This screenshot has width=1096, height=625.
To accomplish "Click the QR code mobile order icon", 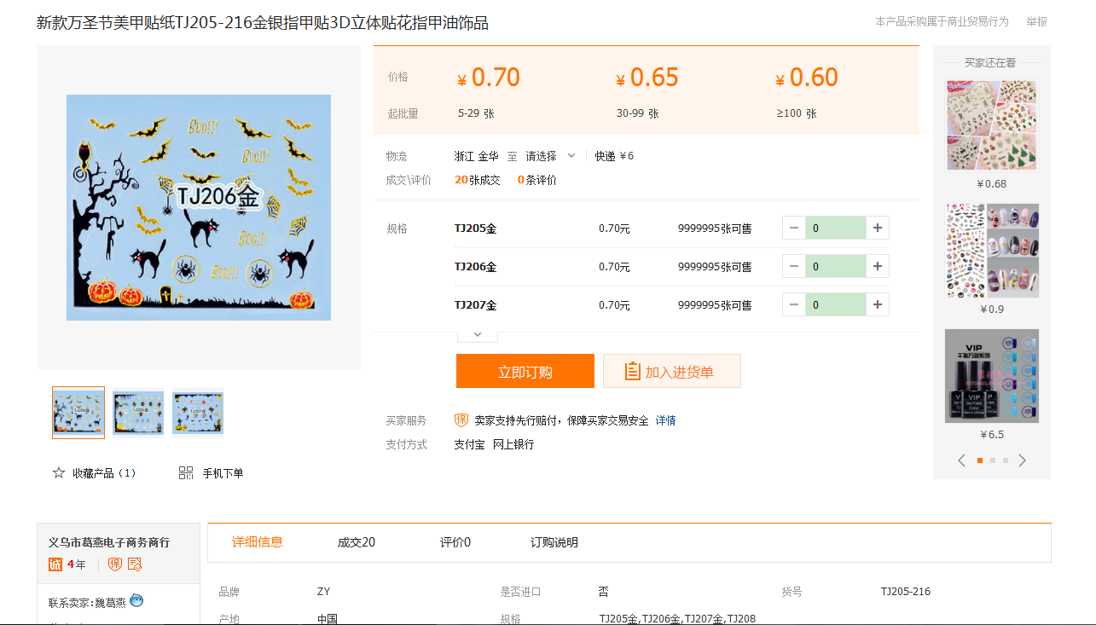I will click(x=186, y=472).
